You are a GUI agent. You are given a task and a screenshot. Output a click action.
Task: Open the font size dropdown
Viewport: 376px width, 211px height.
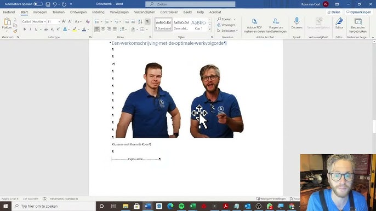click(x=59, y=21)
